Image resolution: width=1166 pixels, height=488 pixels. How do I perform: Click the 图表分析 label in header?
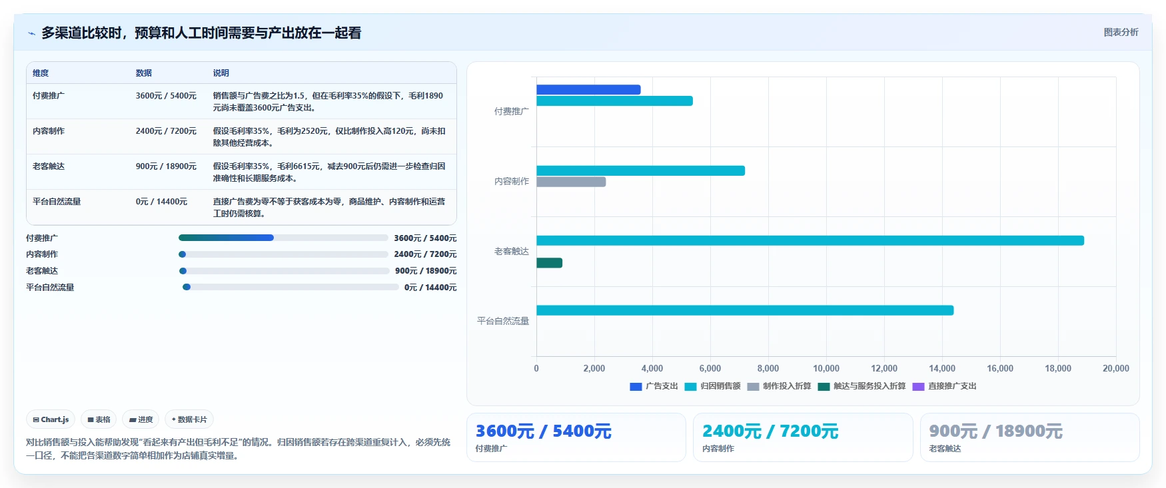tap(1121, 32)
